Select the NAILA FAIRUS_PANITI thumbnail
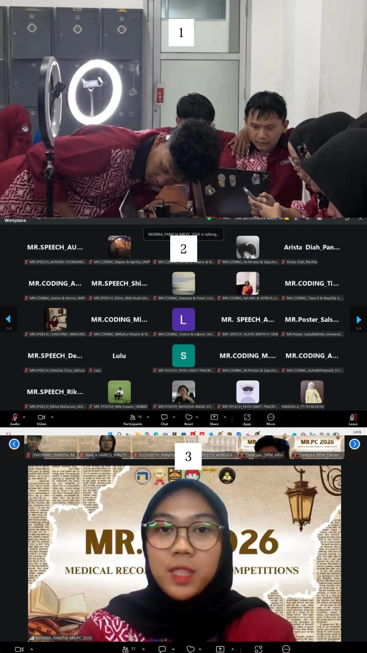 click(x=105, y=447)
